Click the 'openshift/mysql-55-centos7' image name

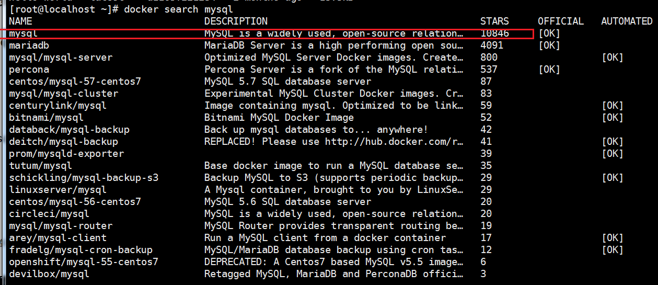84,262
